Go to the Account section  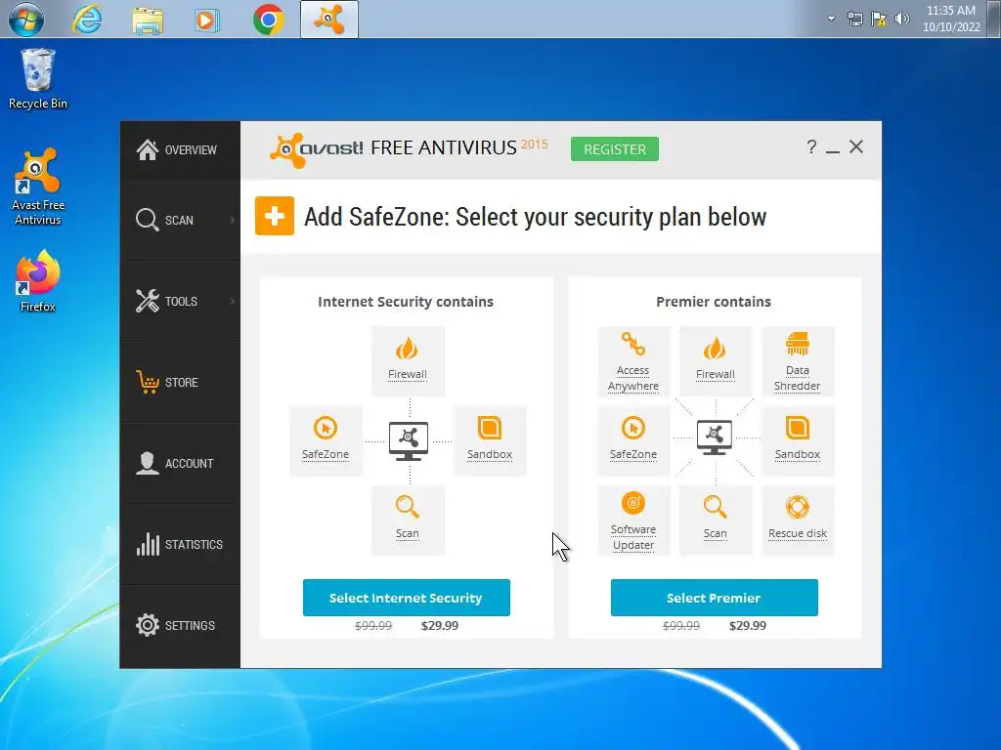click(180, 463)
